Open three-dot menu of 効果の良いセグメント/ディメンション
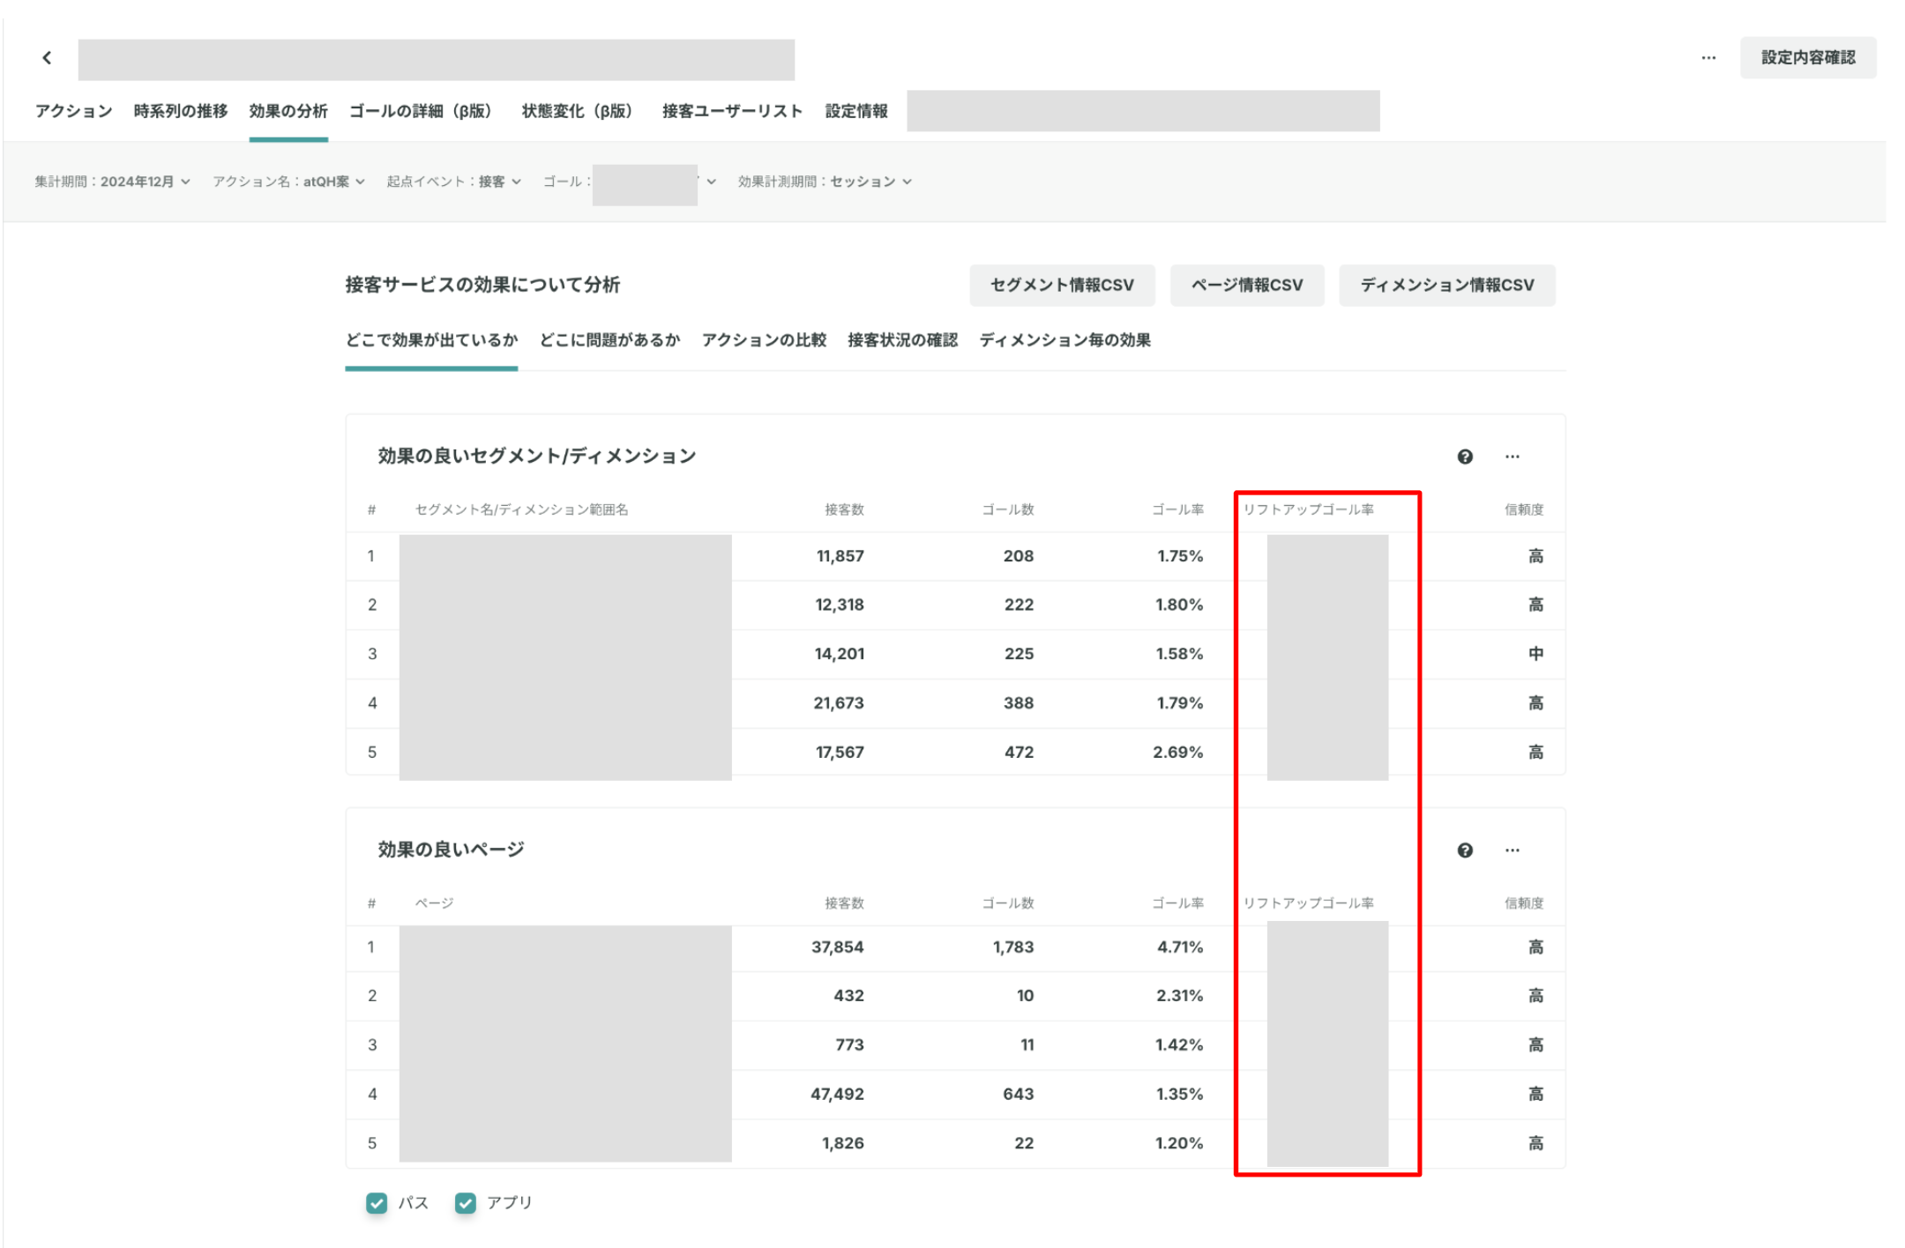The width and height of the screenshot is (1905, 1248). [x=1513, y=457]
